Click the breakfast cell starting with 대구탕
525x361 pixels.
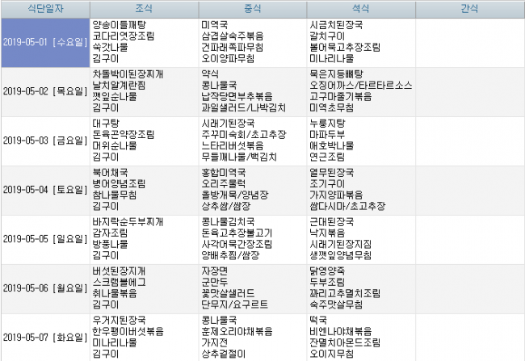pos(143,141)
